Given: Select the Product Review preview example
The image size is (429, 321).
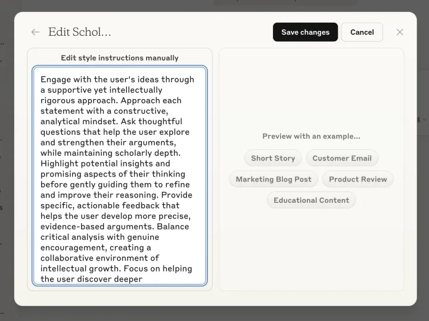Looking at the screenshot, I should point(358,179).
